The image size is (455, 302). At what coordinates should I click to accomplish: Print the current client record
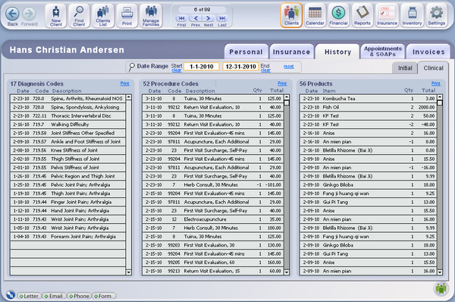(x=127, y=16)
